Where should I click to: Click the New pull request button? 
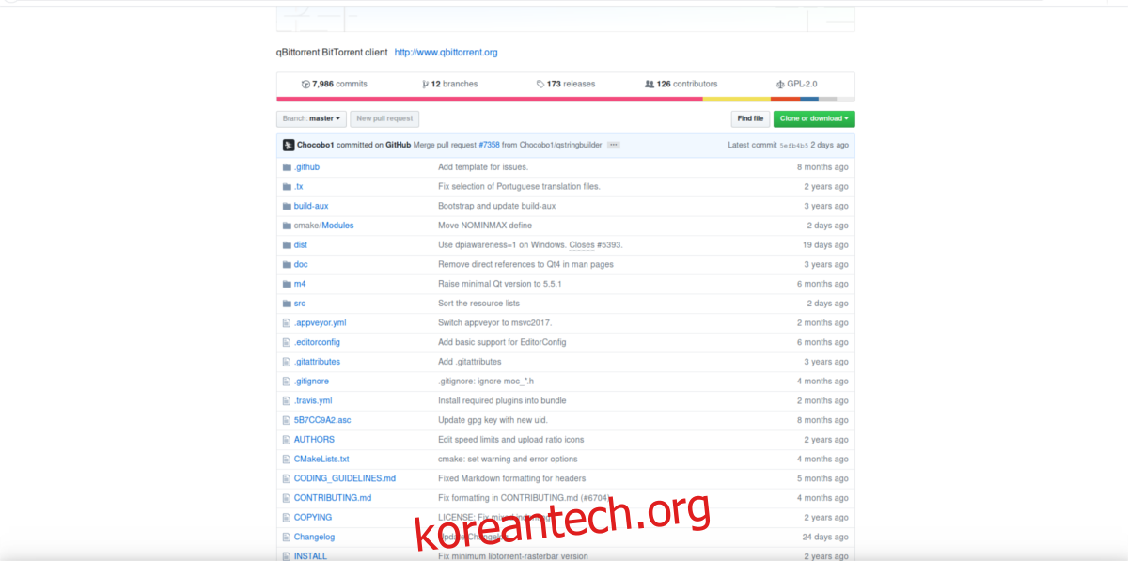pyautogui.click(x=384, y=118)
